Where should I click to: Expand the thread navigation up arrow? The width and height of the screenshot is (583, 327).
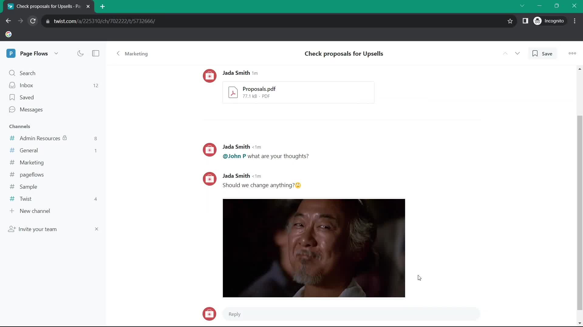pyautogui.click(x=505, y=53)
